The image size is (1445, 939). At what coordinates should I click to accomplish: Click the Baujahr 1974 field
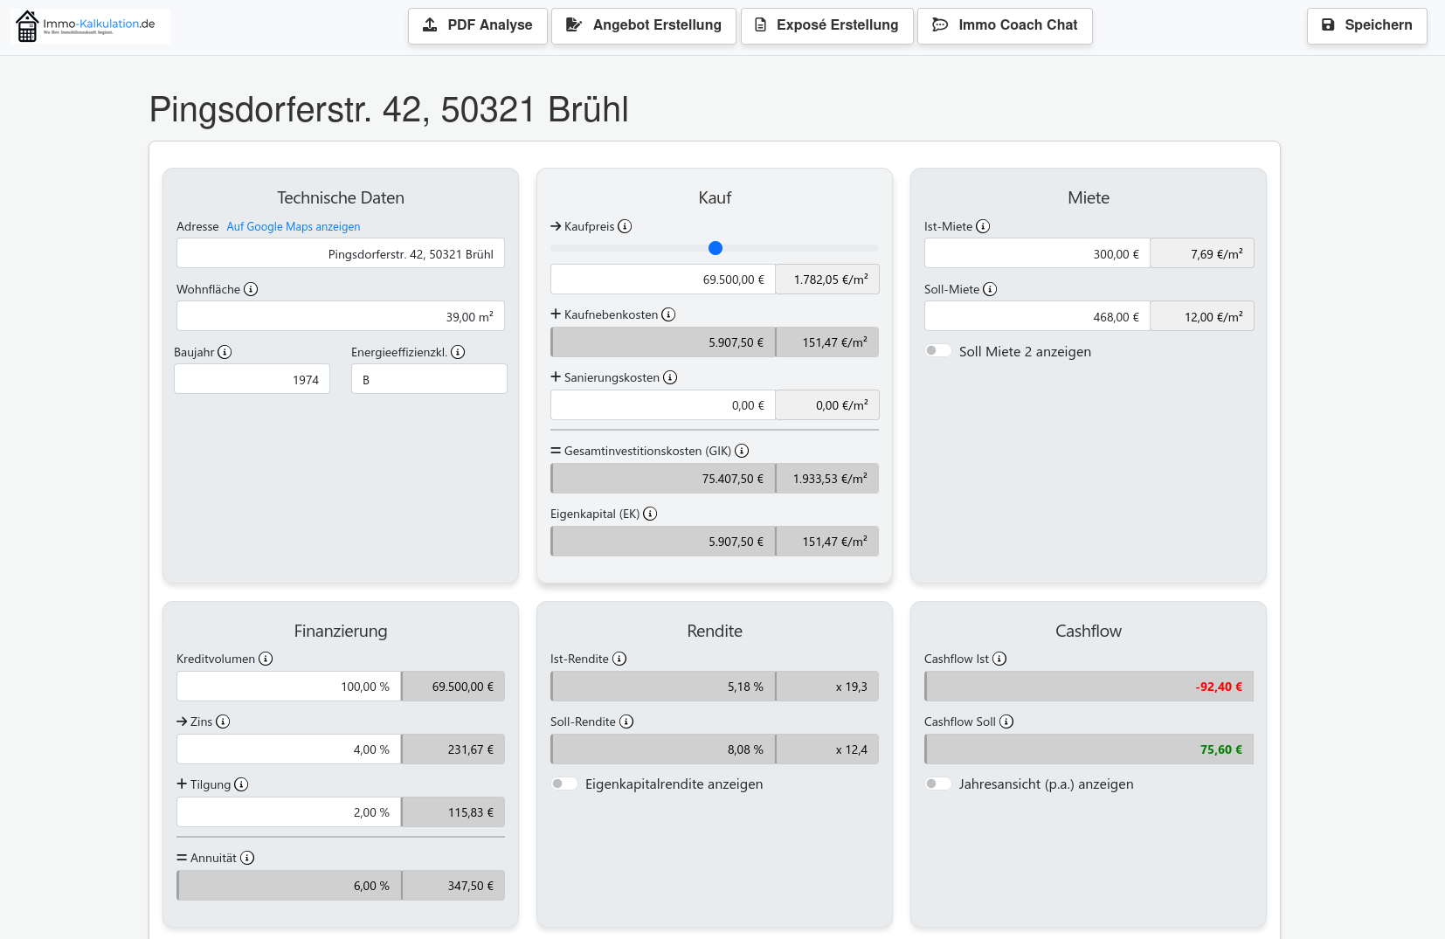point(252,379)
